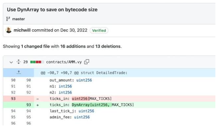Click new line number 96

pos(29,123)
